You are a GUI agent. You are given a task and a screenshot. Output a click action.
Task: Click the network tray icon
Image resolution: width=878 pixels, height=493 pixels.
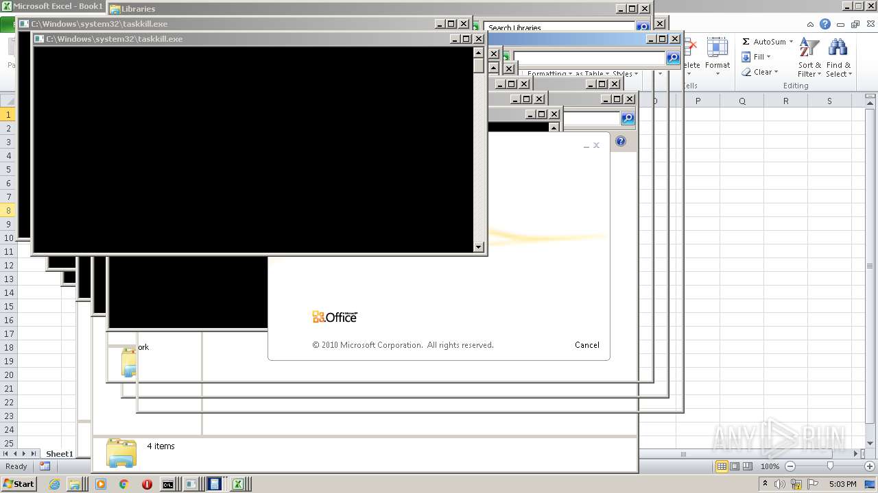[x=797, y=484]
